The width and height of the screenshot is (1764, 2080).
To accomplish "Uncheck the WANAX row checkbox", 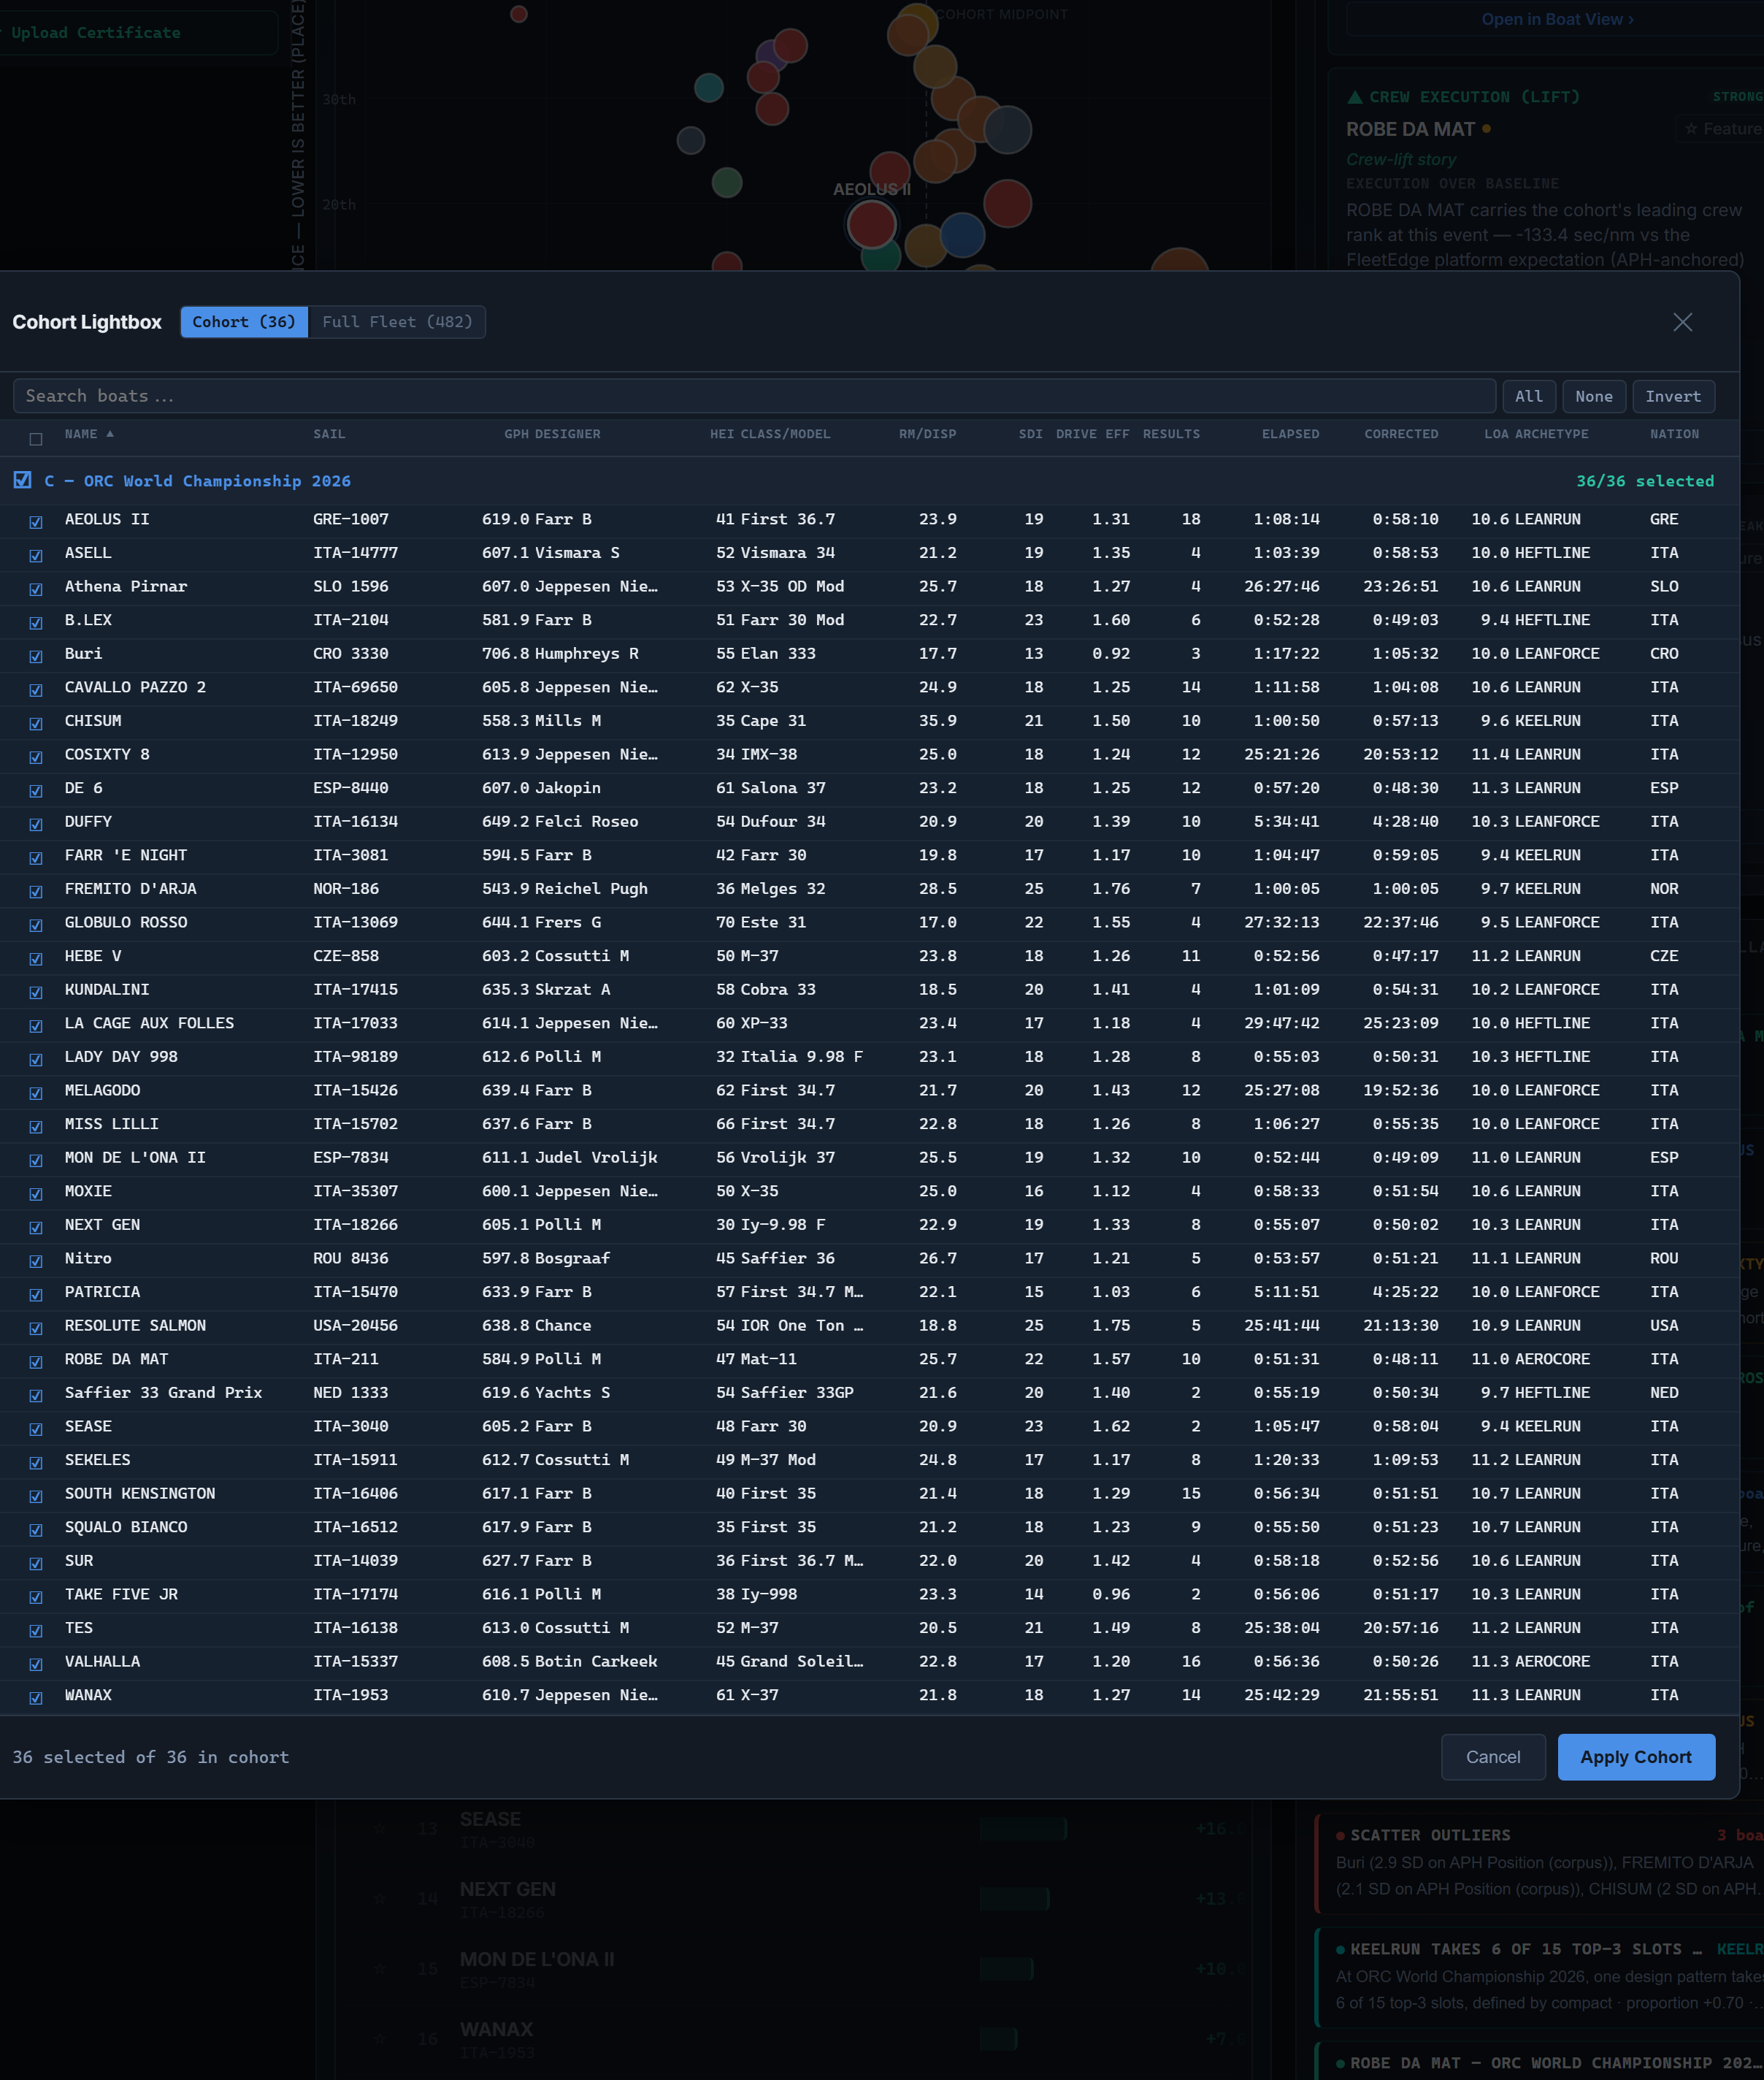I will pos(36,1698).
